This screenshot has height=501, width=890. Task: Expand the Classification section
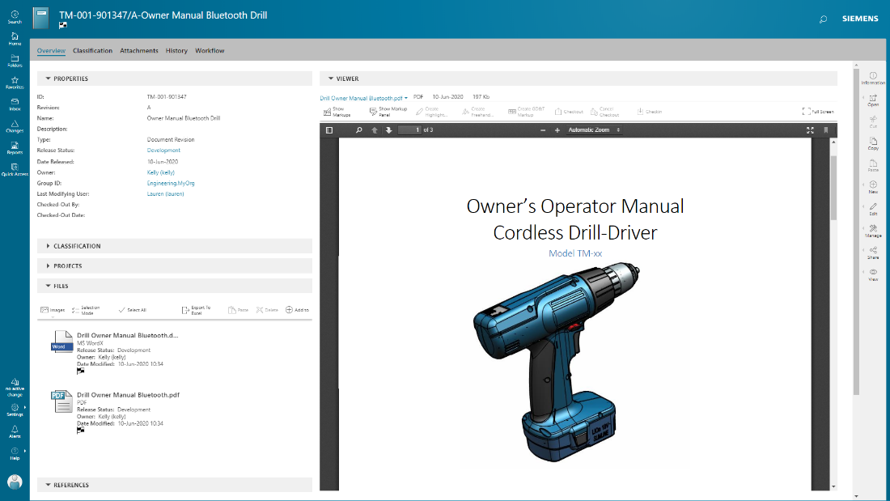click(77, 246)
